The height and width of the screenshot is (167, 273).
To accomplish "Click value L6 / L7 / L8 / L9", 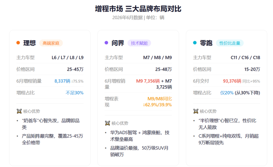I will [68, 58].
